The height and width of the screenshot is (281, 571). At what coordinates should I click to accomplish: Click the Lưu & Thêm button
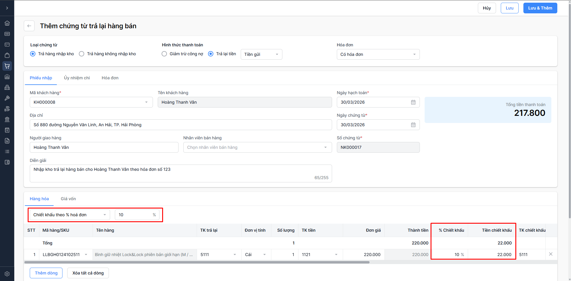click(540, 8)
